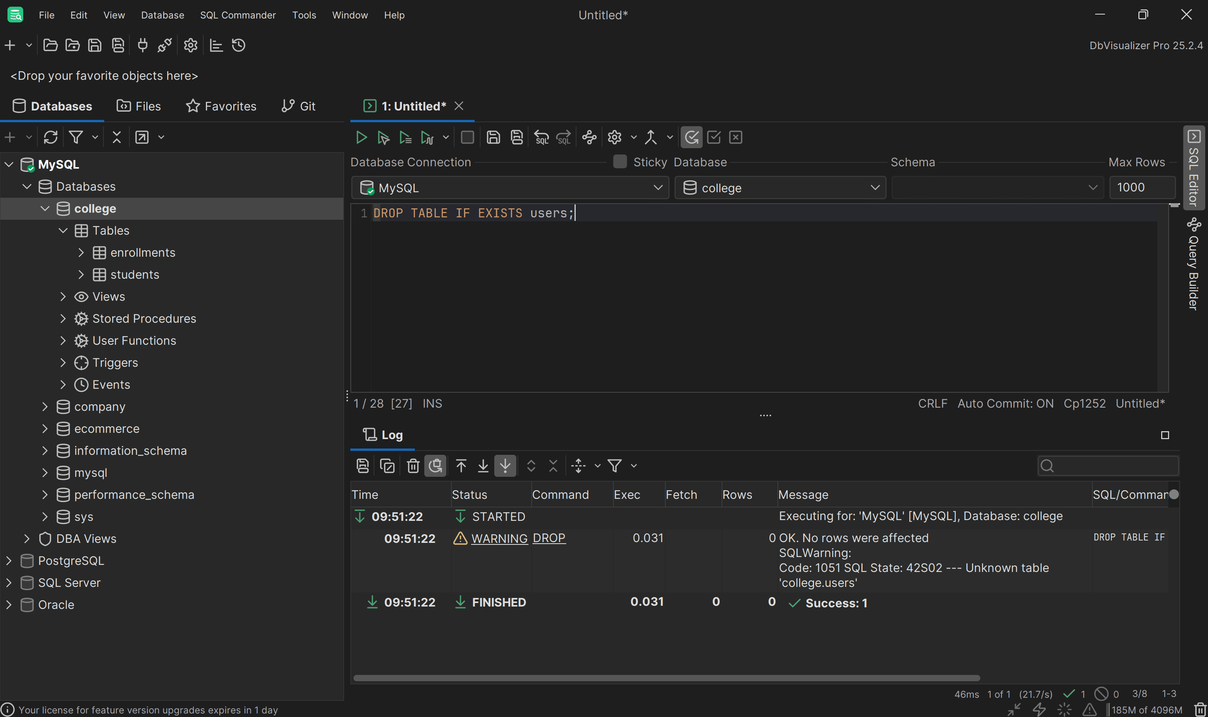This screenshot has height=717, width=1208.
Task: Switch to the Git tab
Action: [298, 106]
